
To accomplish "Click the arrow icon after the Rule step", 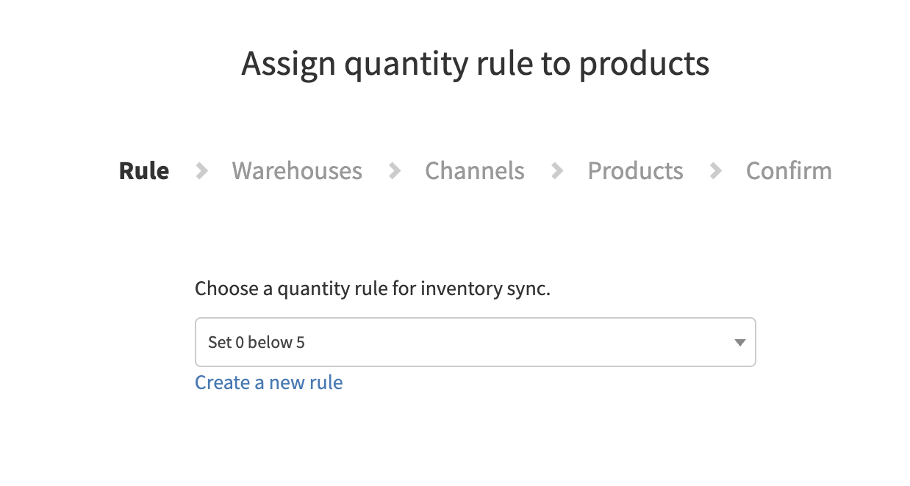I will click(201, 171).
